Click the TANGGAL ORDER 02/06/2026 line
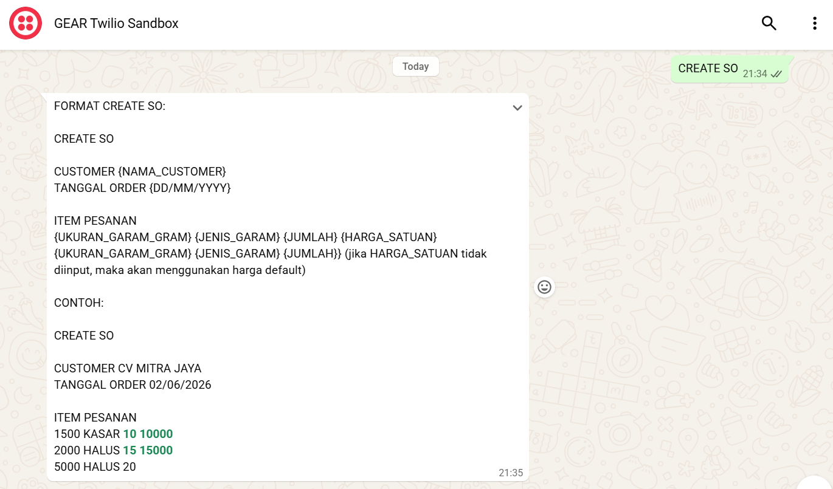833x489 pixels. click(x=133, y=385)
